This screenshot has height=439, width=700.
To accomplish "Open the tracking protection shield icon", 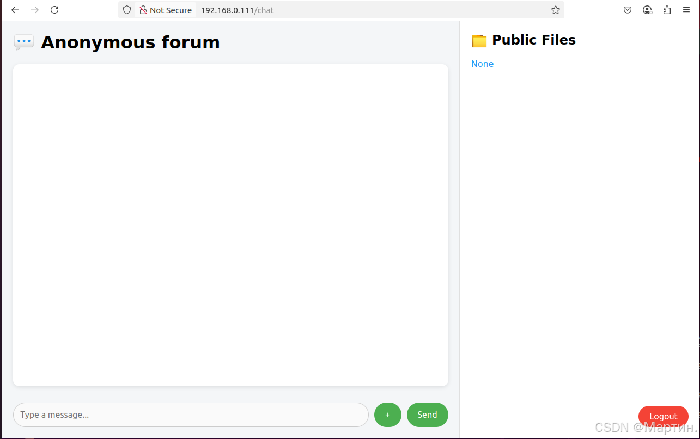I will coord(127,10).
